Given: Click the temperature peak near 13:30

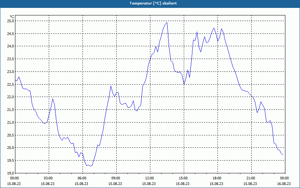Looking at the screenshot, I should (x=167, y=23).
